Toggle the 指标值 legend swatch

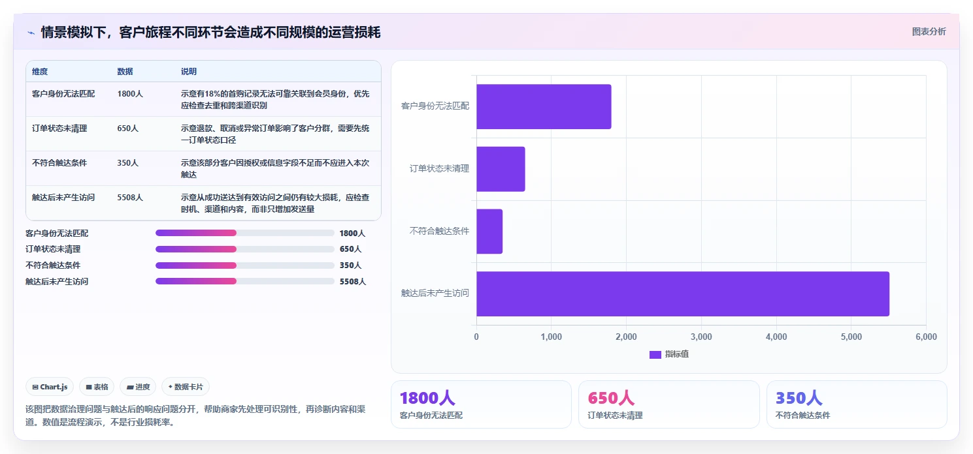click(x=655, y=354)
